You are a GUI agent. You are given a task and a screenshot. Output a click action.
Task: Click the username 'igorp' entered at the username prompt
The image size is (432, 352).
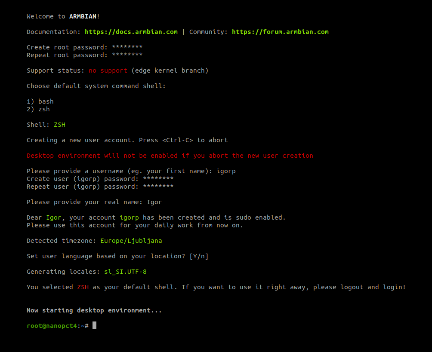(226, 171)
